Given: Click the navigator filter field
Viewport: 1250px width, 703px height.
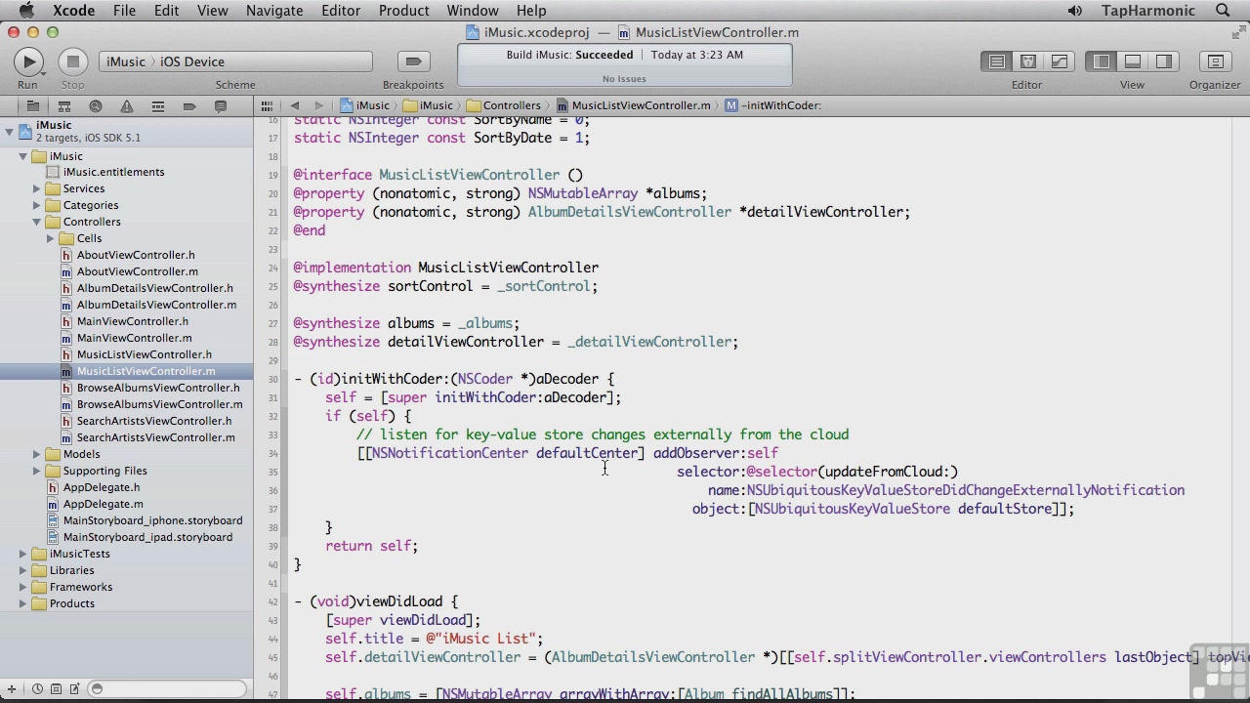Looking at the screenshot, I should (166, 689).
